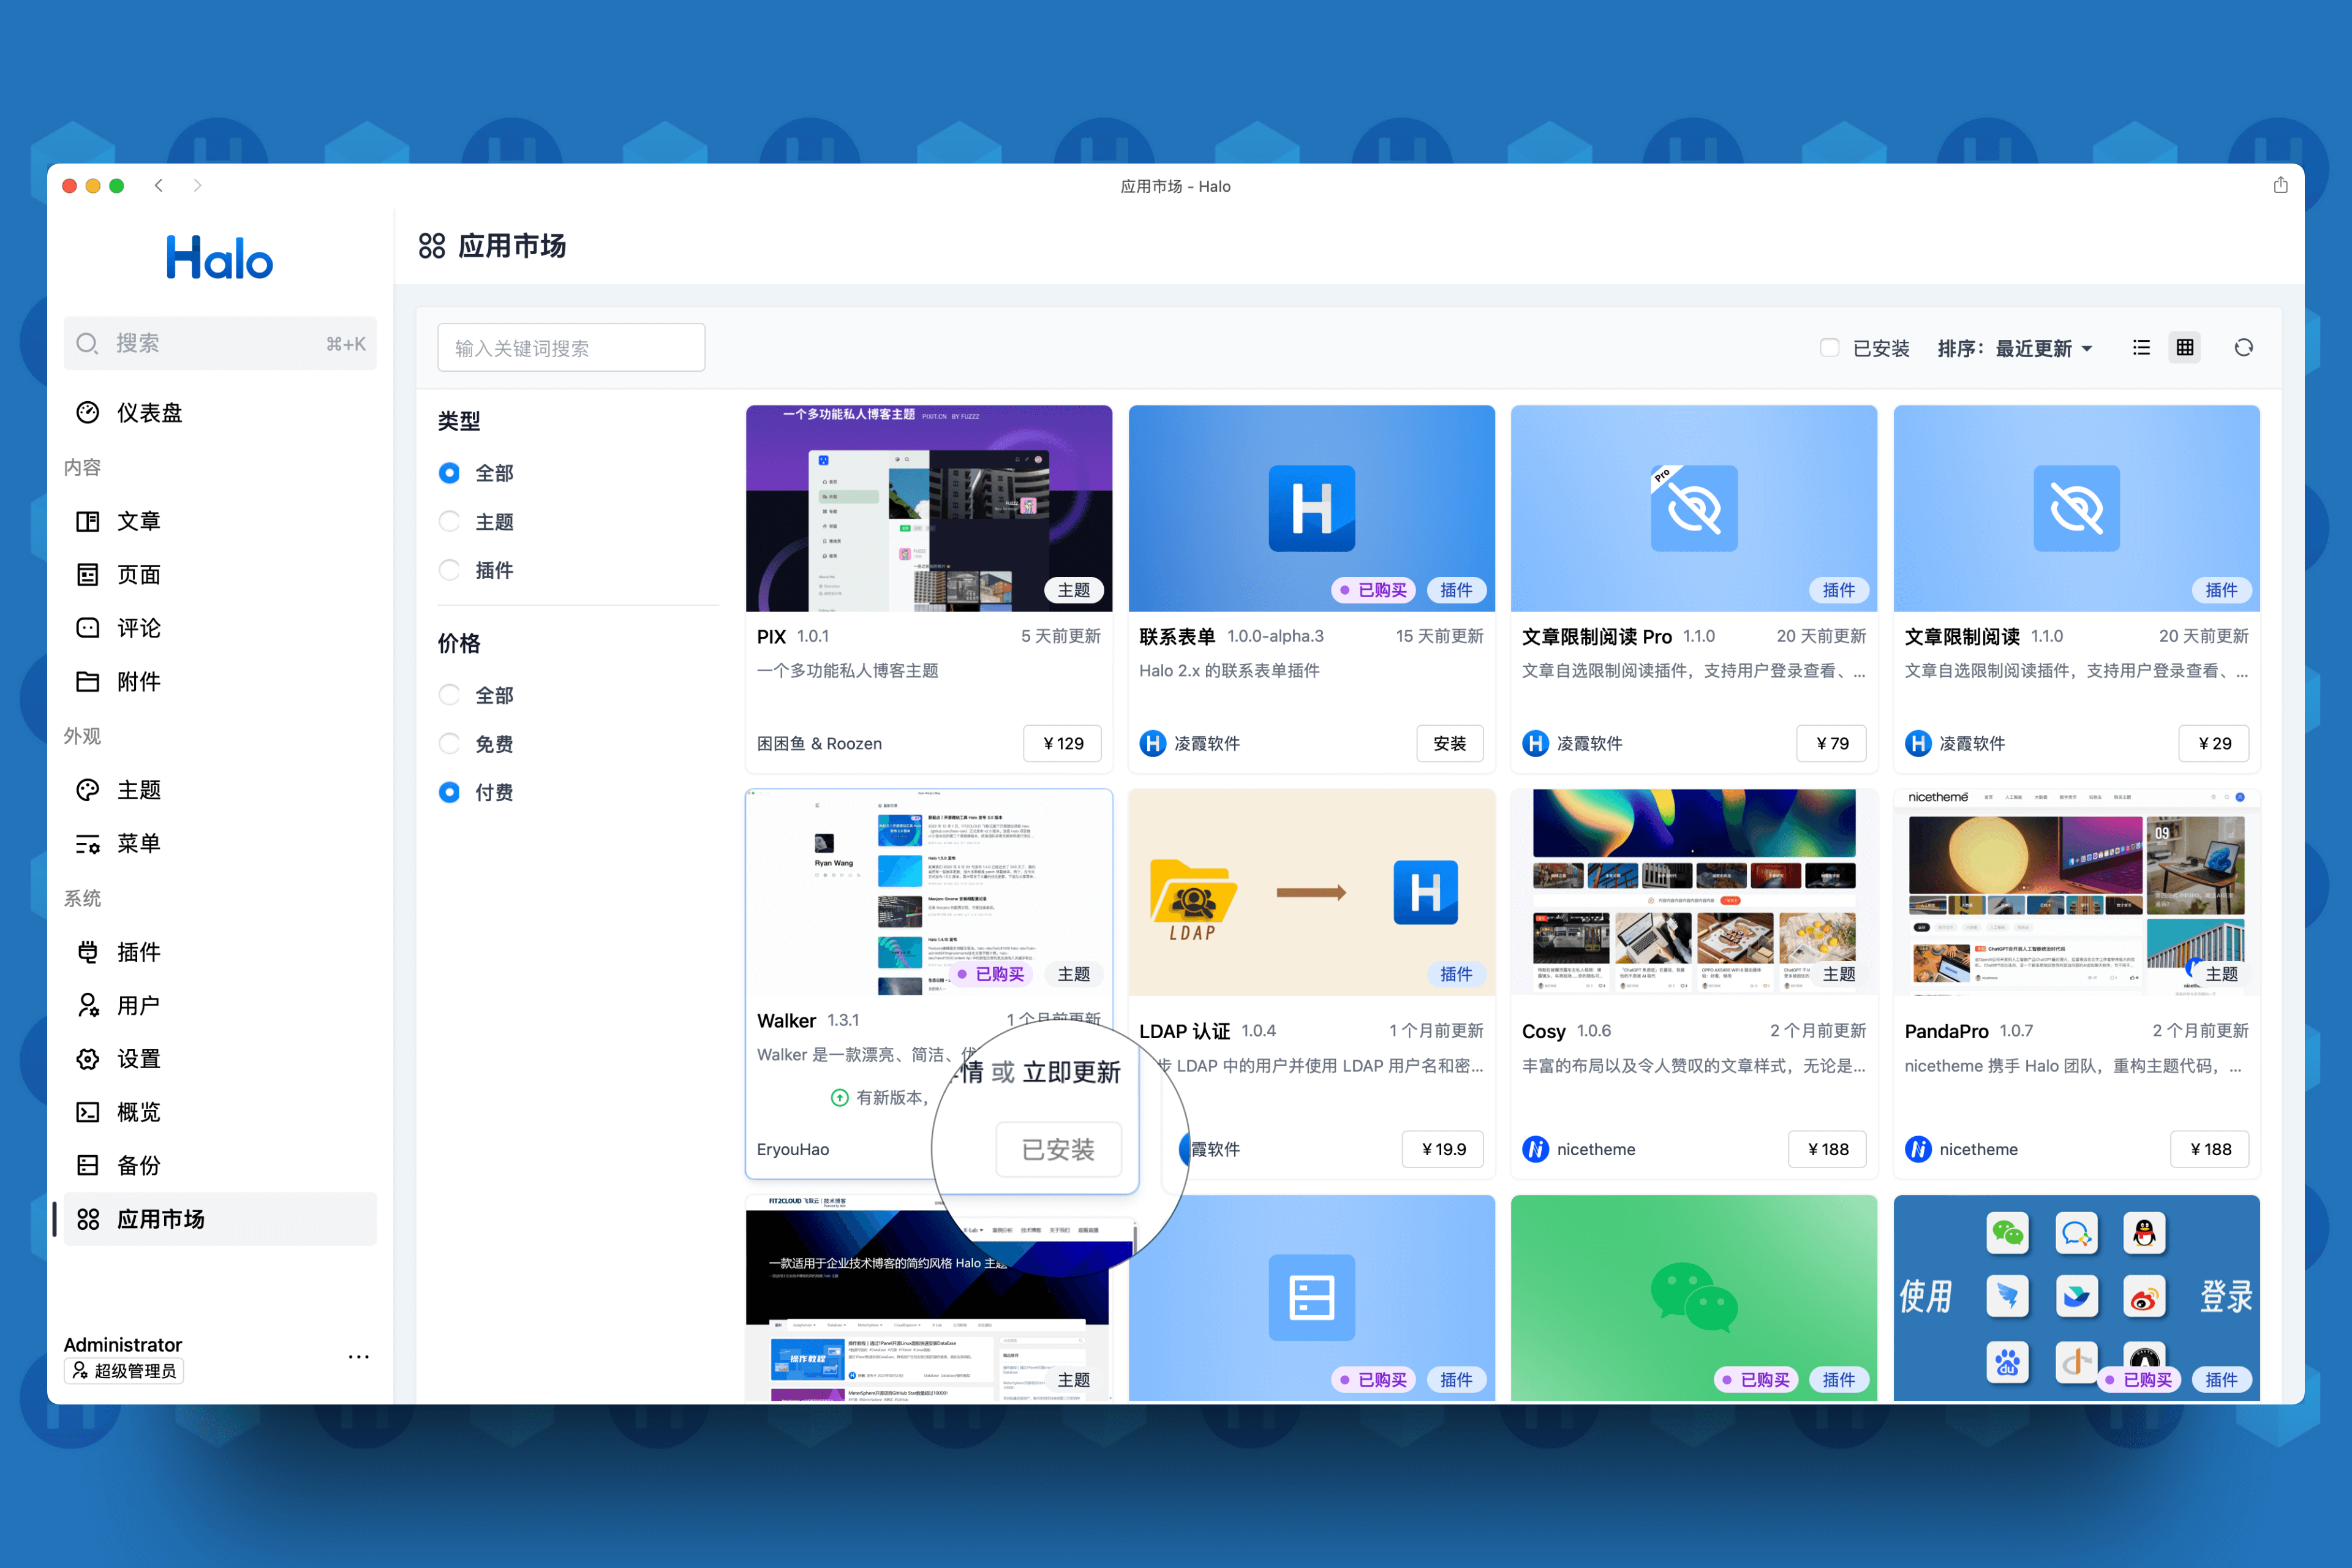Navigate to 应用市场 in the sidebar
The height and width of the screenshot is (1568, 2352).
(161, 1219)
